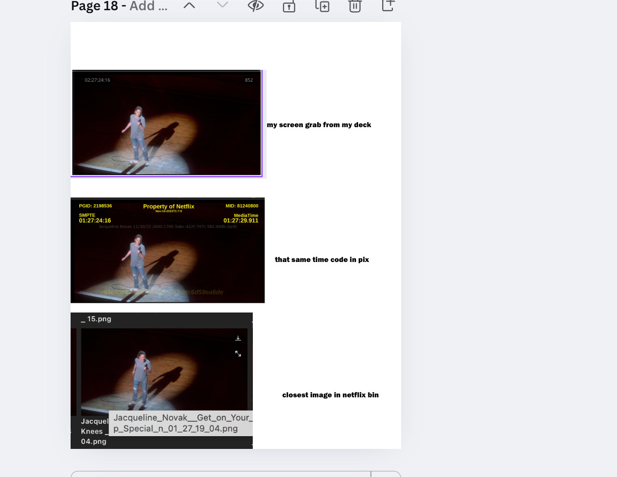
Task: Delete page 18 with the trash icon
Action: coord(355,6)
